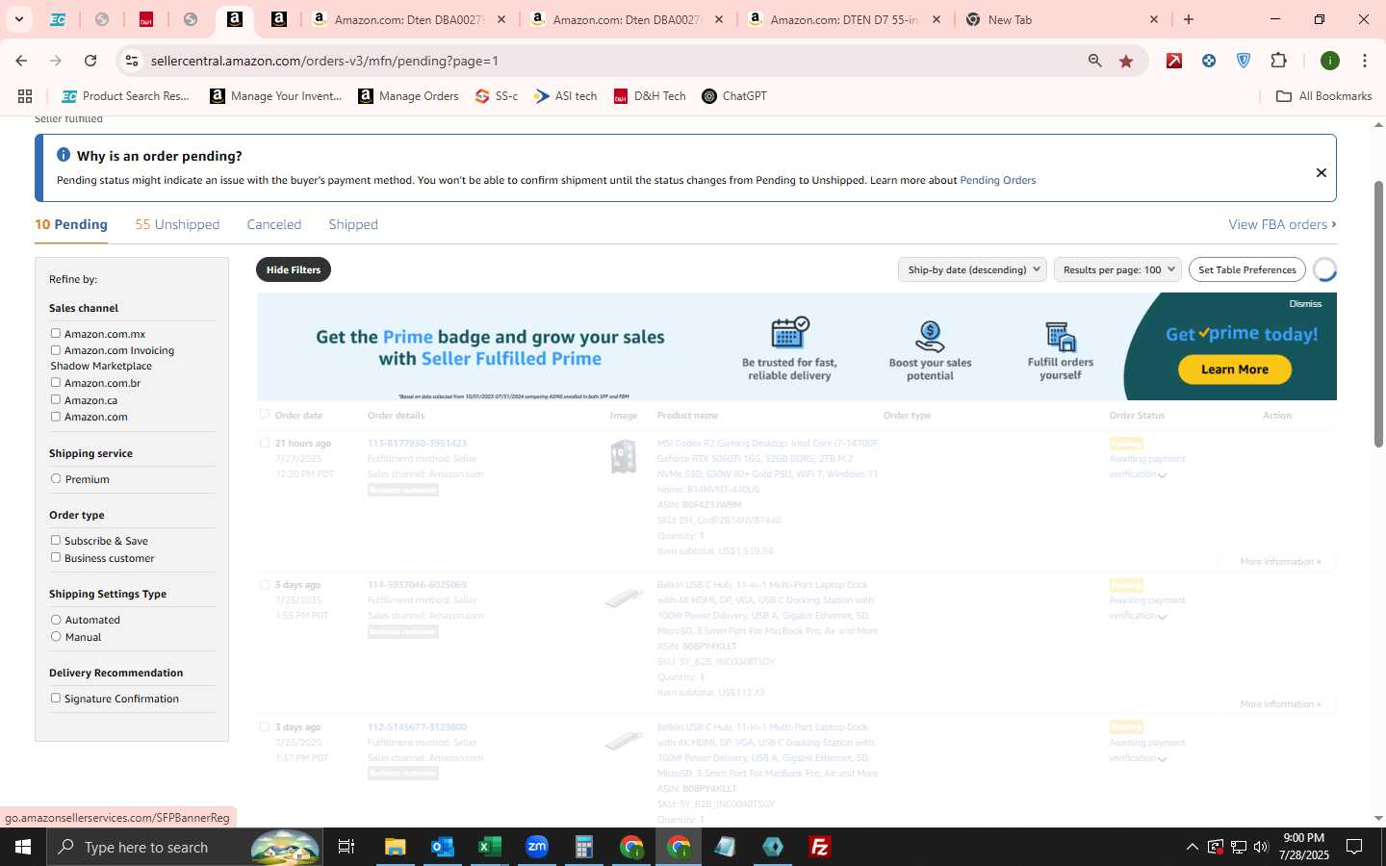The height and width of the screenshot is (866, 1386).
Task: Open the Results per page dropdown
Action: [1117, 269]
